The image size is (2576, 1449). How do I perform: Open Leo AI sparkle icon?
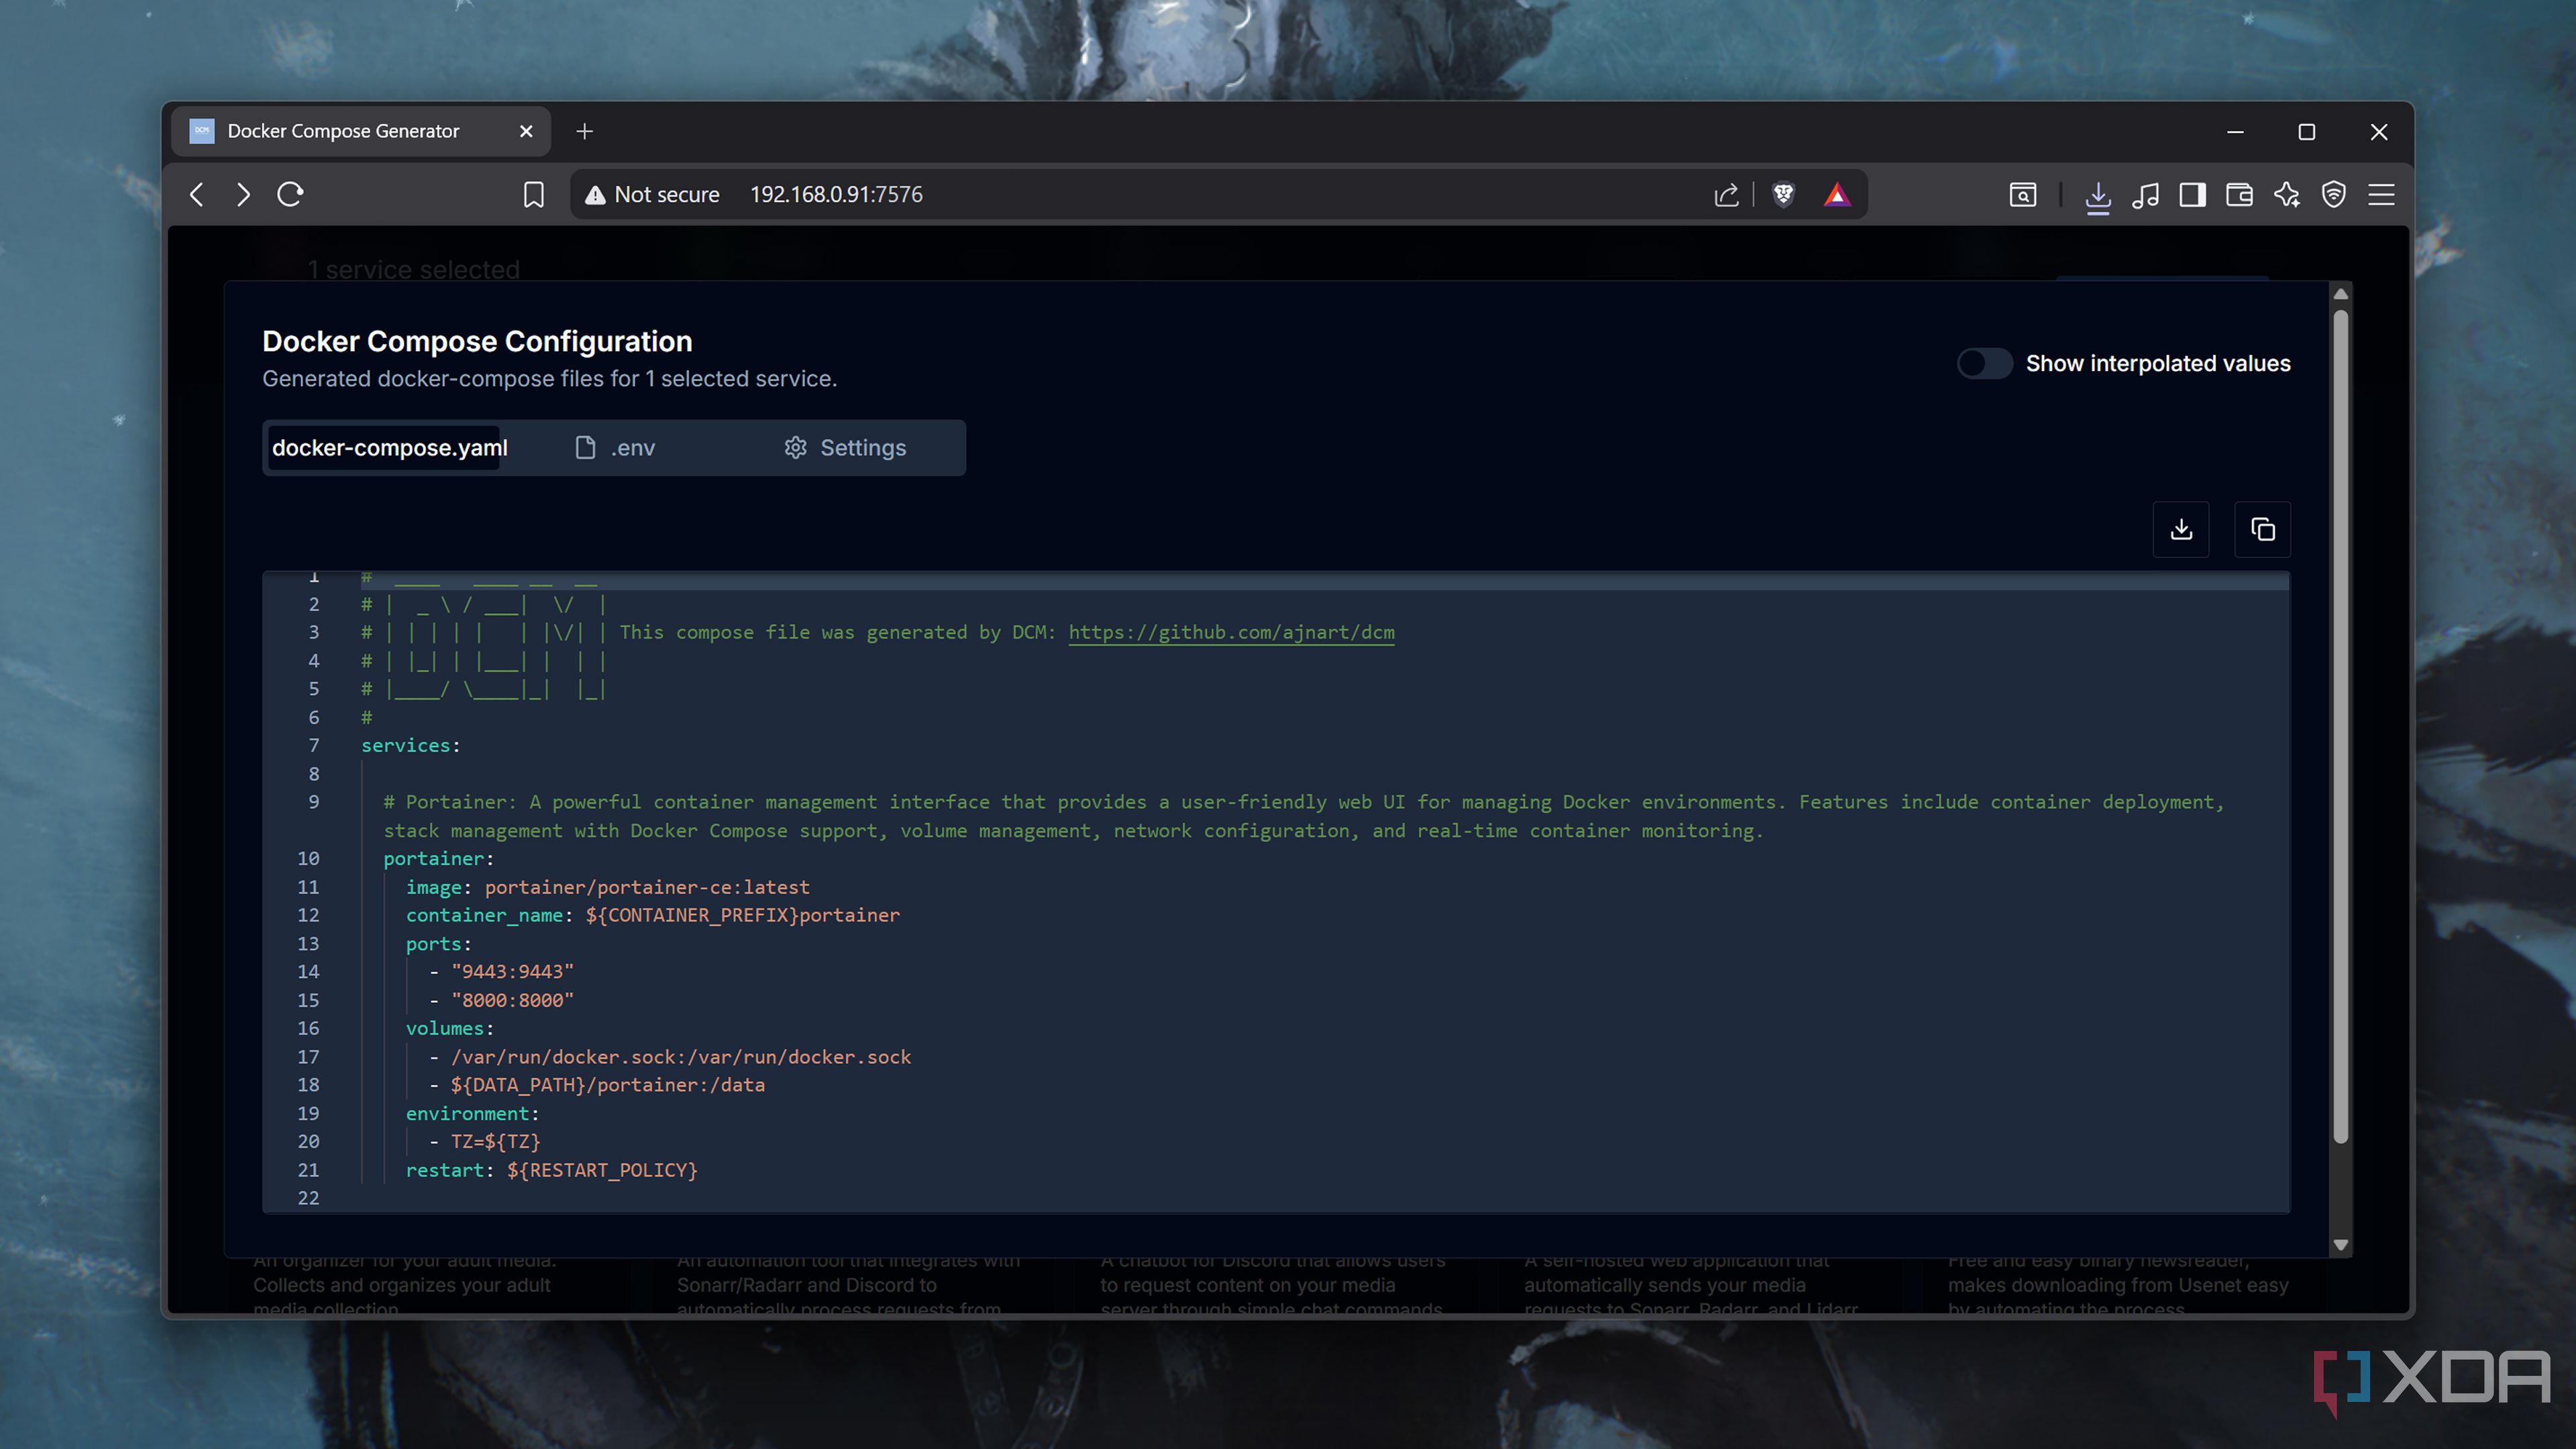(2287, 194)
